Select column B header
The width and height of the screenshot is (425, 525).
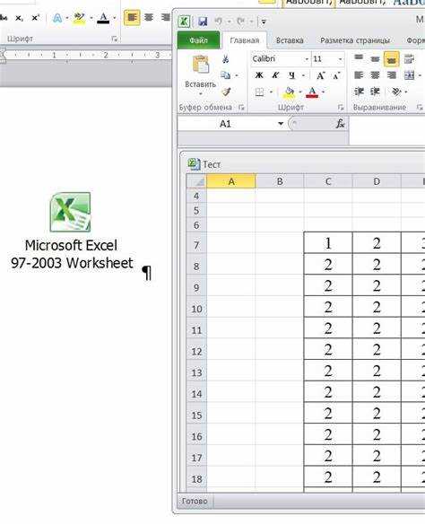pyautogui.click(x=280, y=181)
